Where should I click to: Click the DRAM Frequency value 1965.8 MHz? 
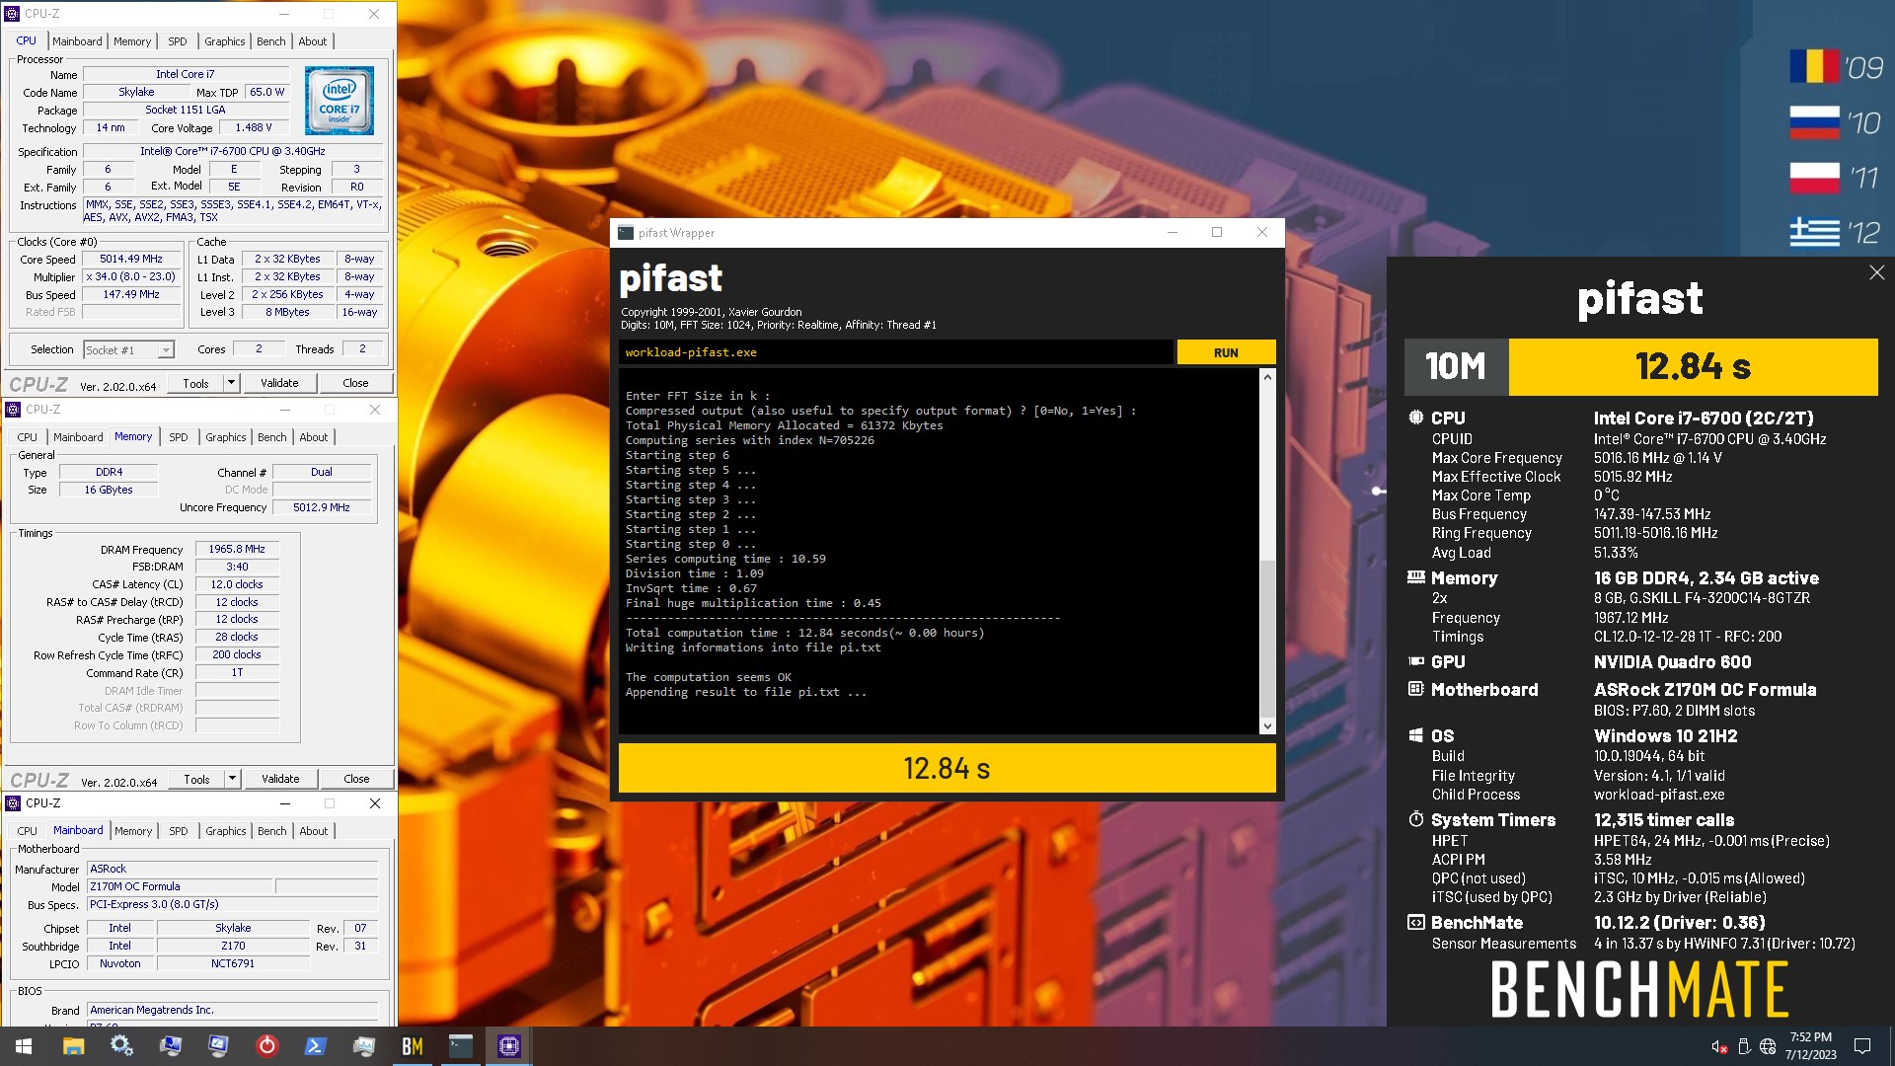coord(237,549)
